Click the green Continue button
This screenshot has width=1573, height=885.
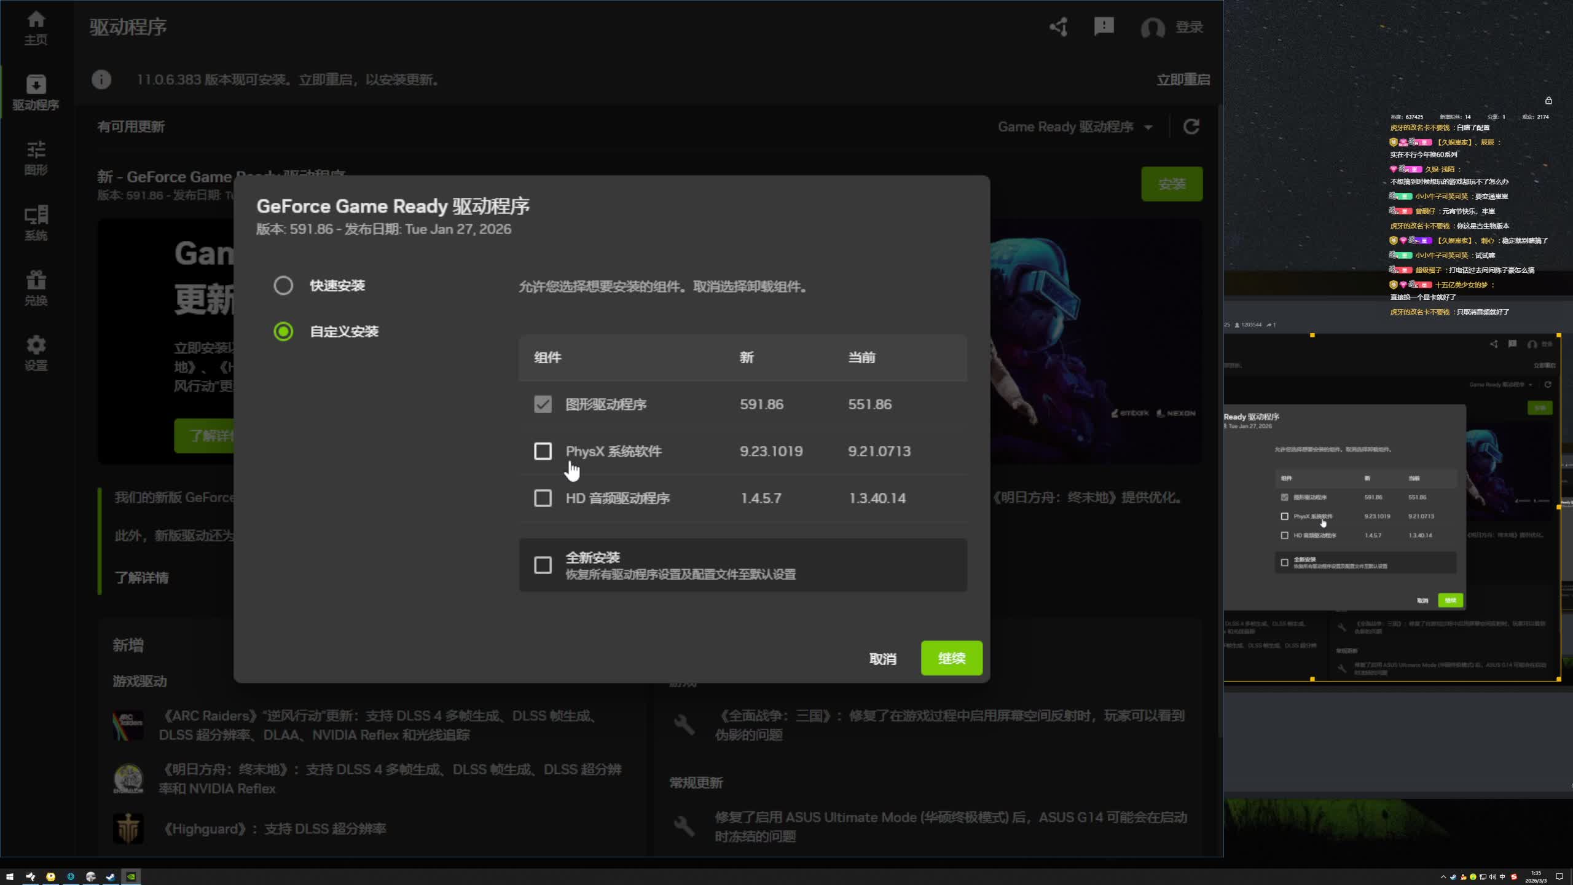[x=951, y=658]
